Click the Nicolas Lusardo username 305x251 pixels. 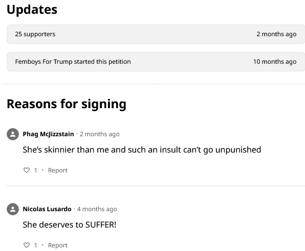(47, 209)
